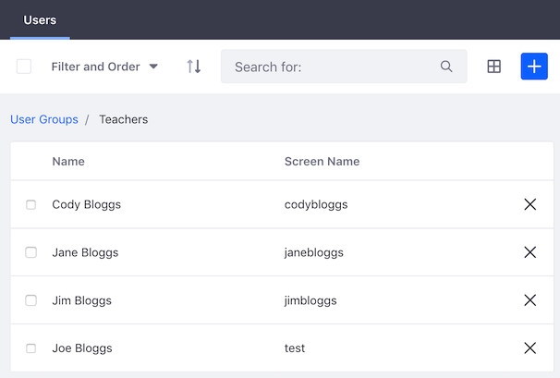Check the Jane Bloggs row checkbox
Image resolution: width=560 pixels, height=378 pixels.
click(x=31, y=252)
